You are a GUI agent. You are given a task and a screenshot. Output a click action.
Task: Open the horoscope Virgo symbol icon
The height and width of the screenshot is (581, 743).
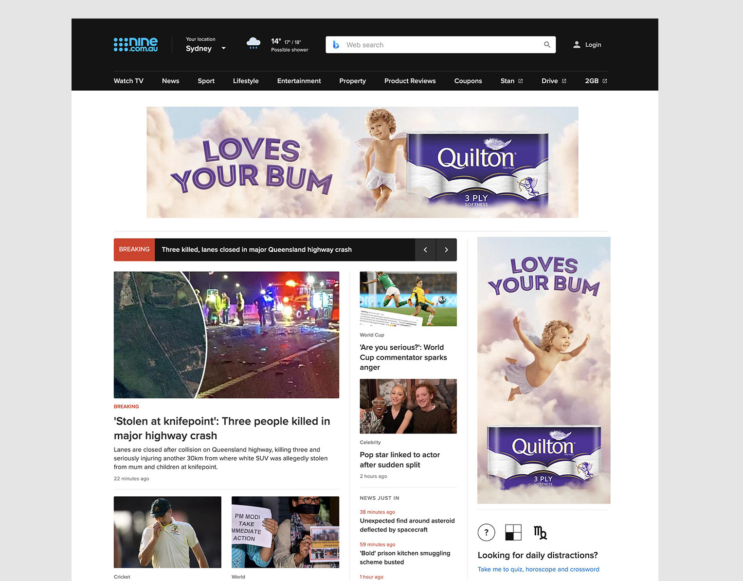(x=540, y=532)
